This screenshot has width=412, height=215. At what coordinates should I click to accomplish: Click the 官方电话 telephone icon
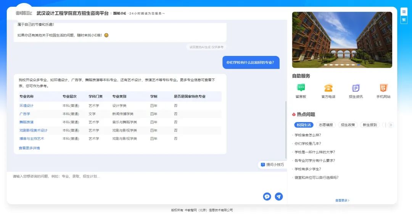328,88
